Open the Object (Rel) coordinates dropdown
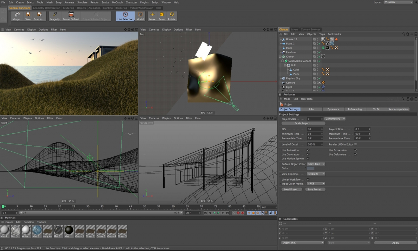 pyautogui.click(x=303, y=243)
